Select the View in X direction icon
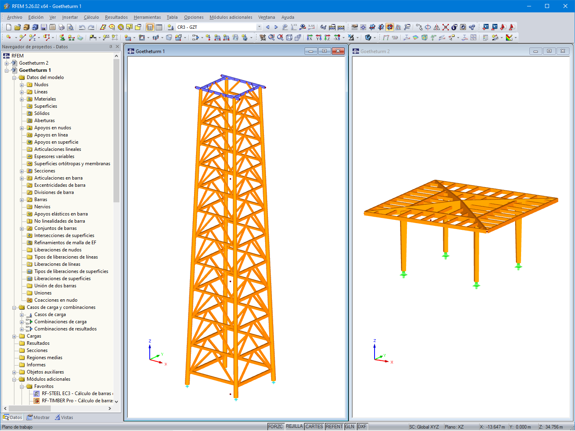The image size is (575, 431). coord(310,38)
